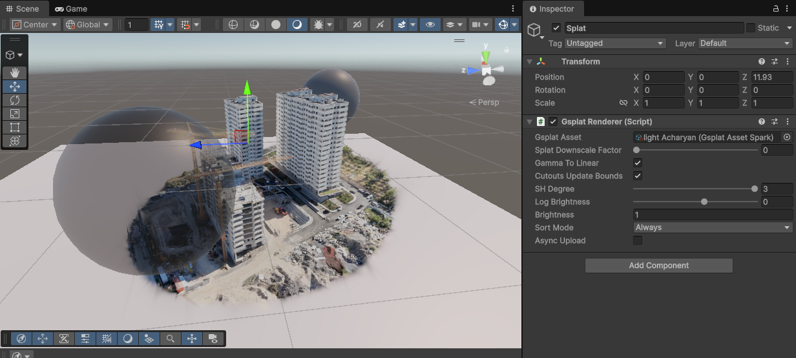Open the Sort Mode dropdown showing Always
This screenshot has height=358, width=796.
coord(713,227)
